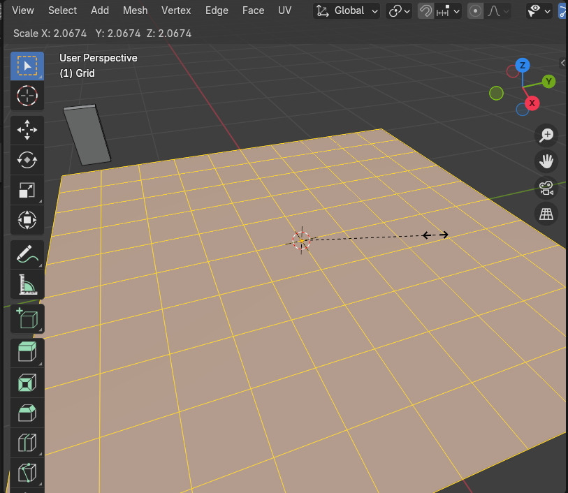Click the 'Scale X: 2.0674' status text
The height and width of the screenshot is (493, 568).
pyautogui.click(x=50, y=34)
